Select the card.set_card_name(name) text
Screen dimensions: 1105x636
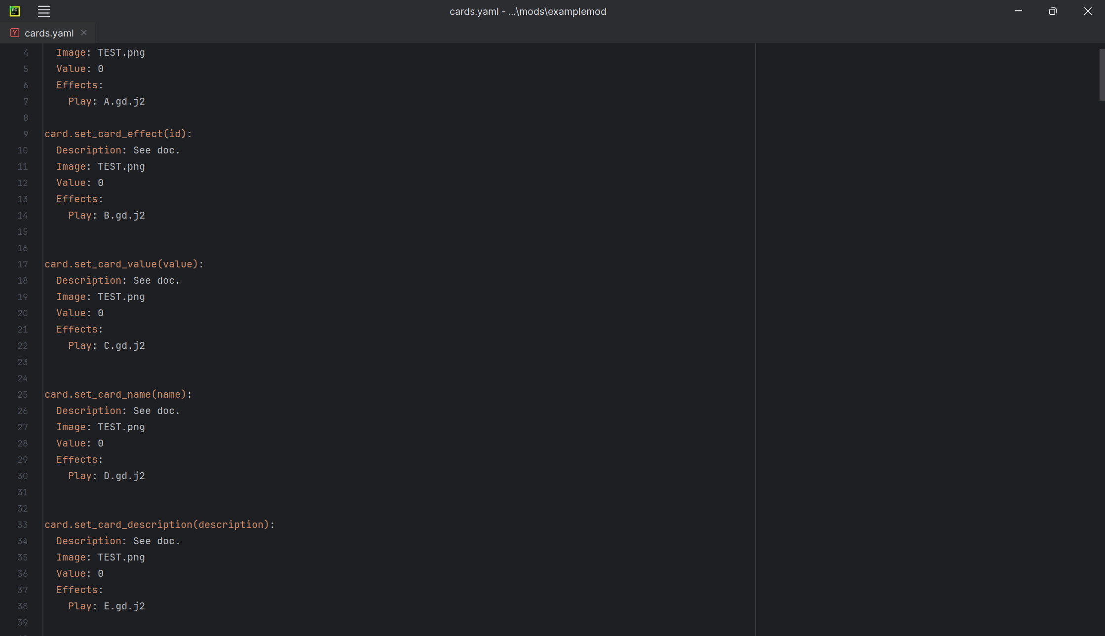[x=118, y=394]
